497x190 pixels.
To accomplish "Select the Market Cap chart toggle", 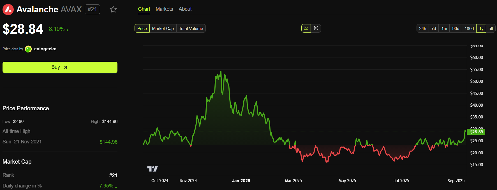I will pos(163,29).
